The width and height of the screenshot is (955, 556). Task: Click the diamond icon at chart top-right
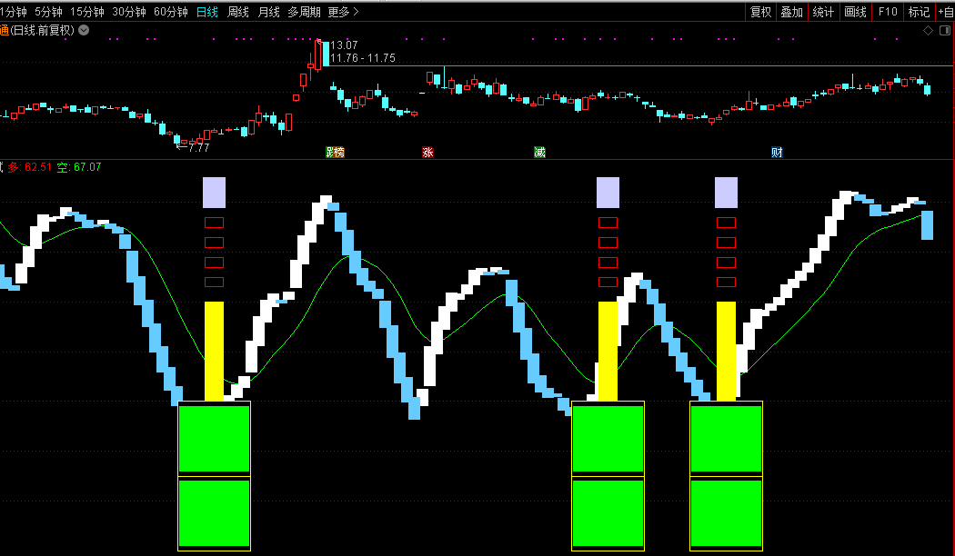click(x=928, y=30)
